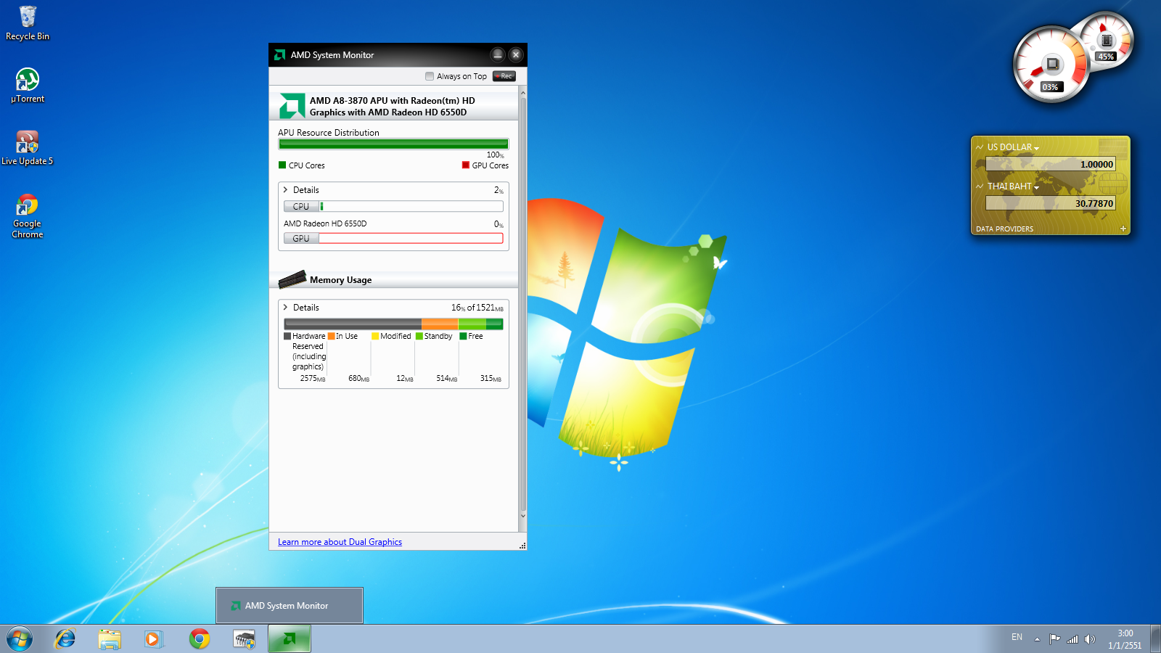Open the EN language indicator in the tray
This screenshot has height=653, width=1161.
point(1017,637)
